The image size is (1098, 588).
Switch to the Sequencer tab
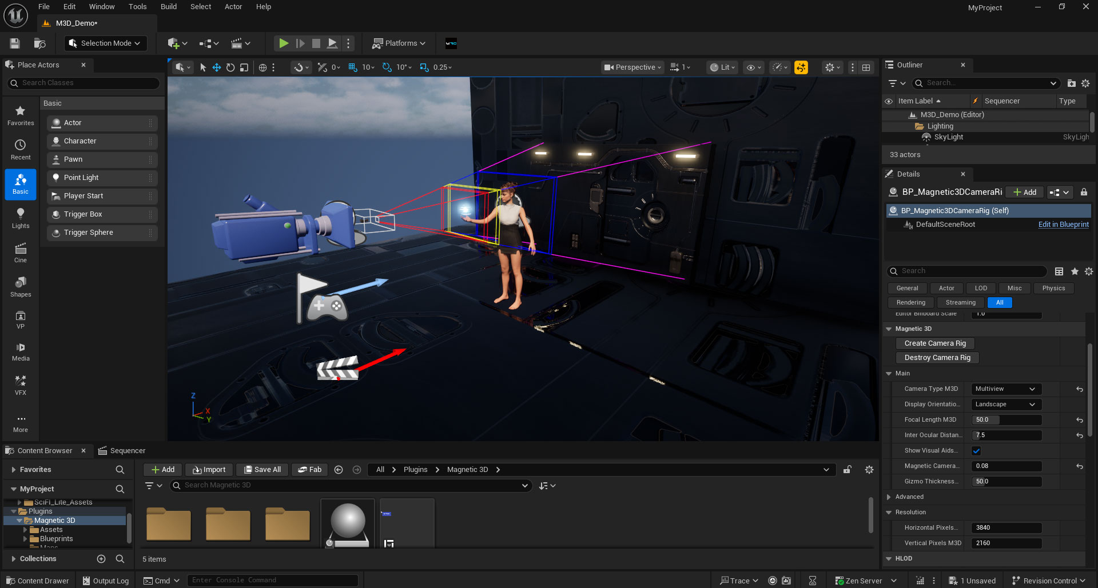pyautogui.click(x=122, y=451)
